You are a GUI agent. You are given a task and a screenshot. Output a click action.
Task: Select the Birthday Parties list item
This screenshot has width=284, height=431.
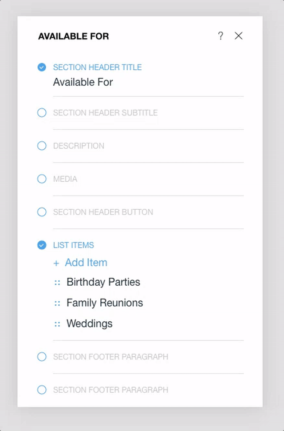(x=103, y=282)
